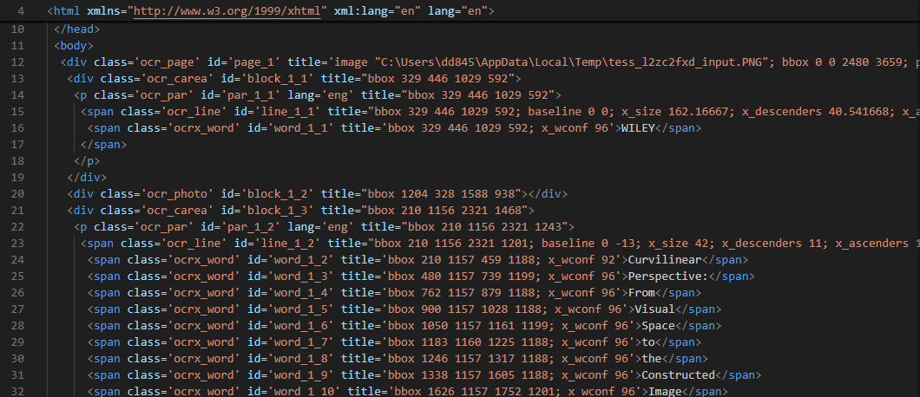Place cursor on the word WILEY
The width and height of the screenshot is (920, 397).
(638, 127)
